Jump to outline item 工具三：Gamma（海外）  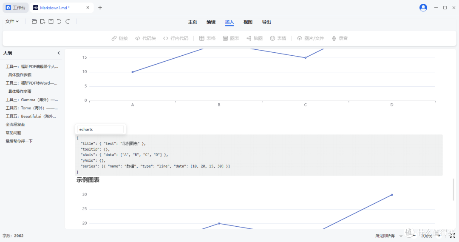[x=31, y=100]
